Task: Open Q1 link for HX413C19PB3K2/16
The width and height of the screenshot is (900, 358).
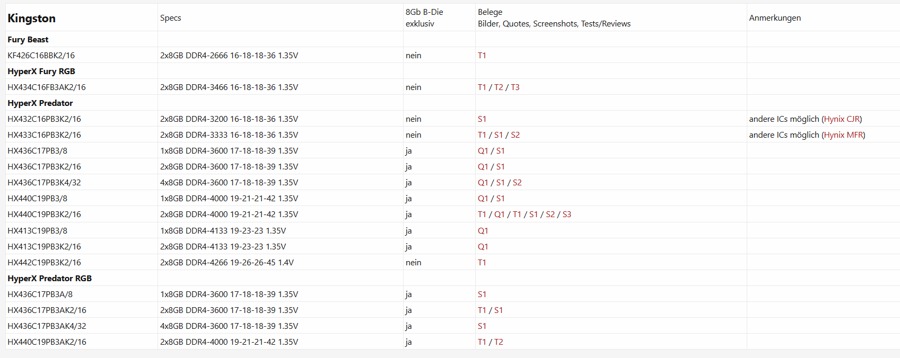Action: 483,247
